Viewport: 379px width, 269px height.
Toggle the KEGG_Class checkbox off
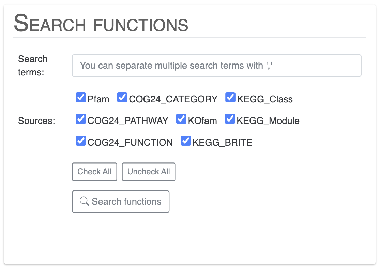[x=230, y=97]
